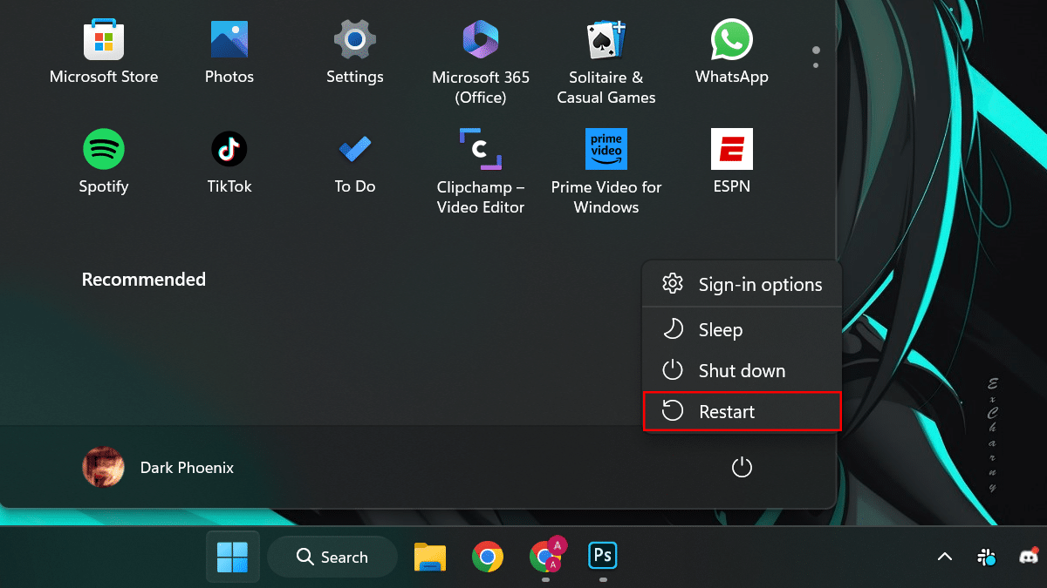Open File Explorer from the taskbar
1047x588 pixels.
point(430,557)
